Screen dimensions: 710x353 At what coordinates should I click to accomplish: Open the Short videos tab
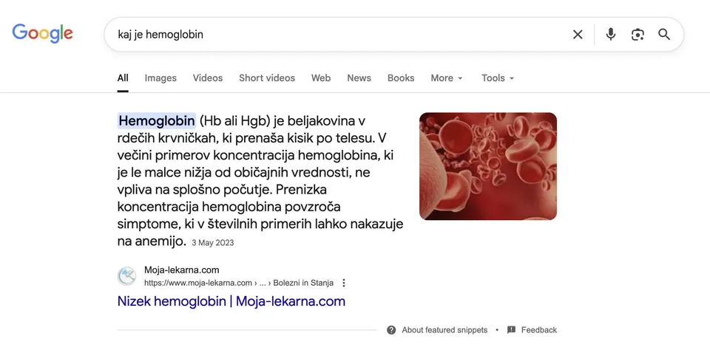click(x=267, y=78)
